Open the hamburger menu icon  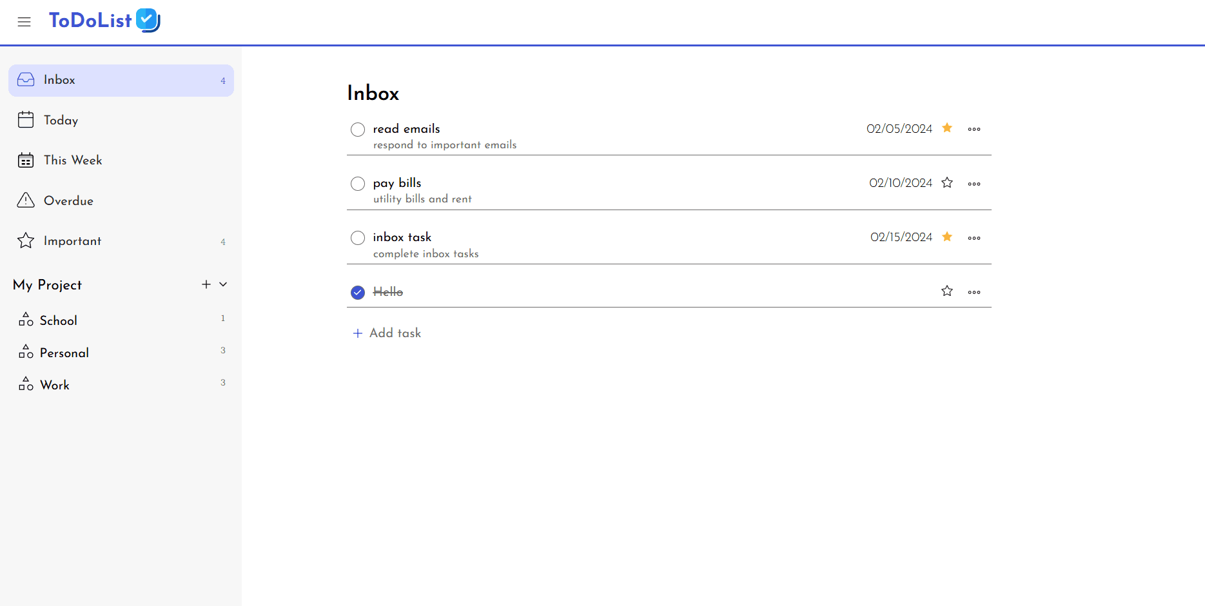click(24, 21)
